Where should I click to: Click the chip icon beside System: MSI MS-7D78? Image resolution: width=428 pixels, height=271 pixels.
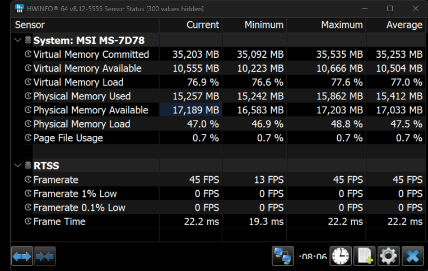[28, 40]
